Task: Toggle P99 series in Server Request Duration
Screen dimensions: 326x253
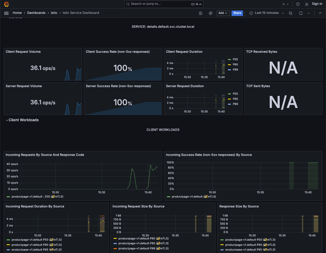Action: (x=235, y=104)
